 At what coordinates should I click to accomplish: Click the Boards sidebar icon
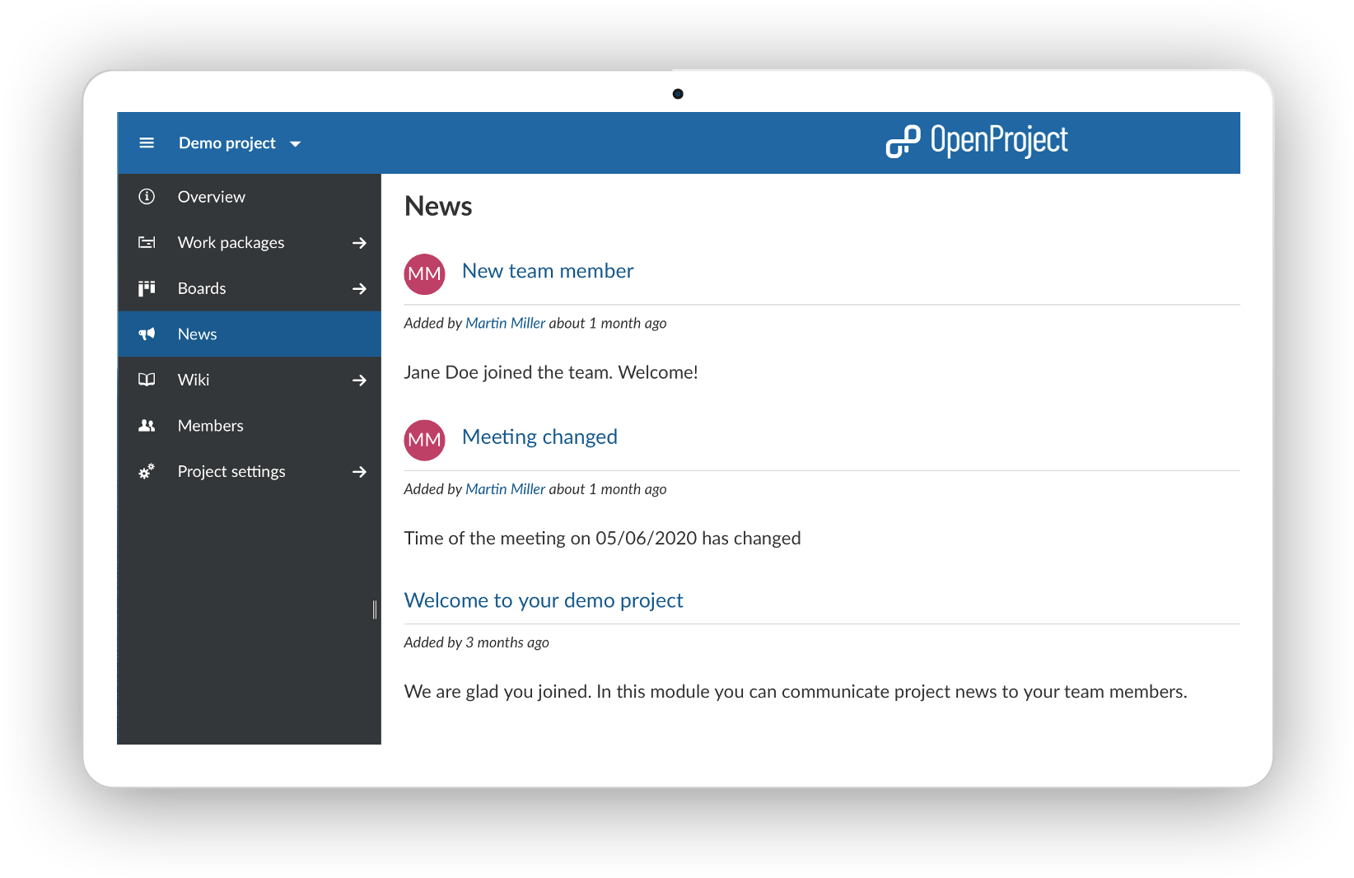click(147, 288)
